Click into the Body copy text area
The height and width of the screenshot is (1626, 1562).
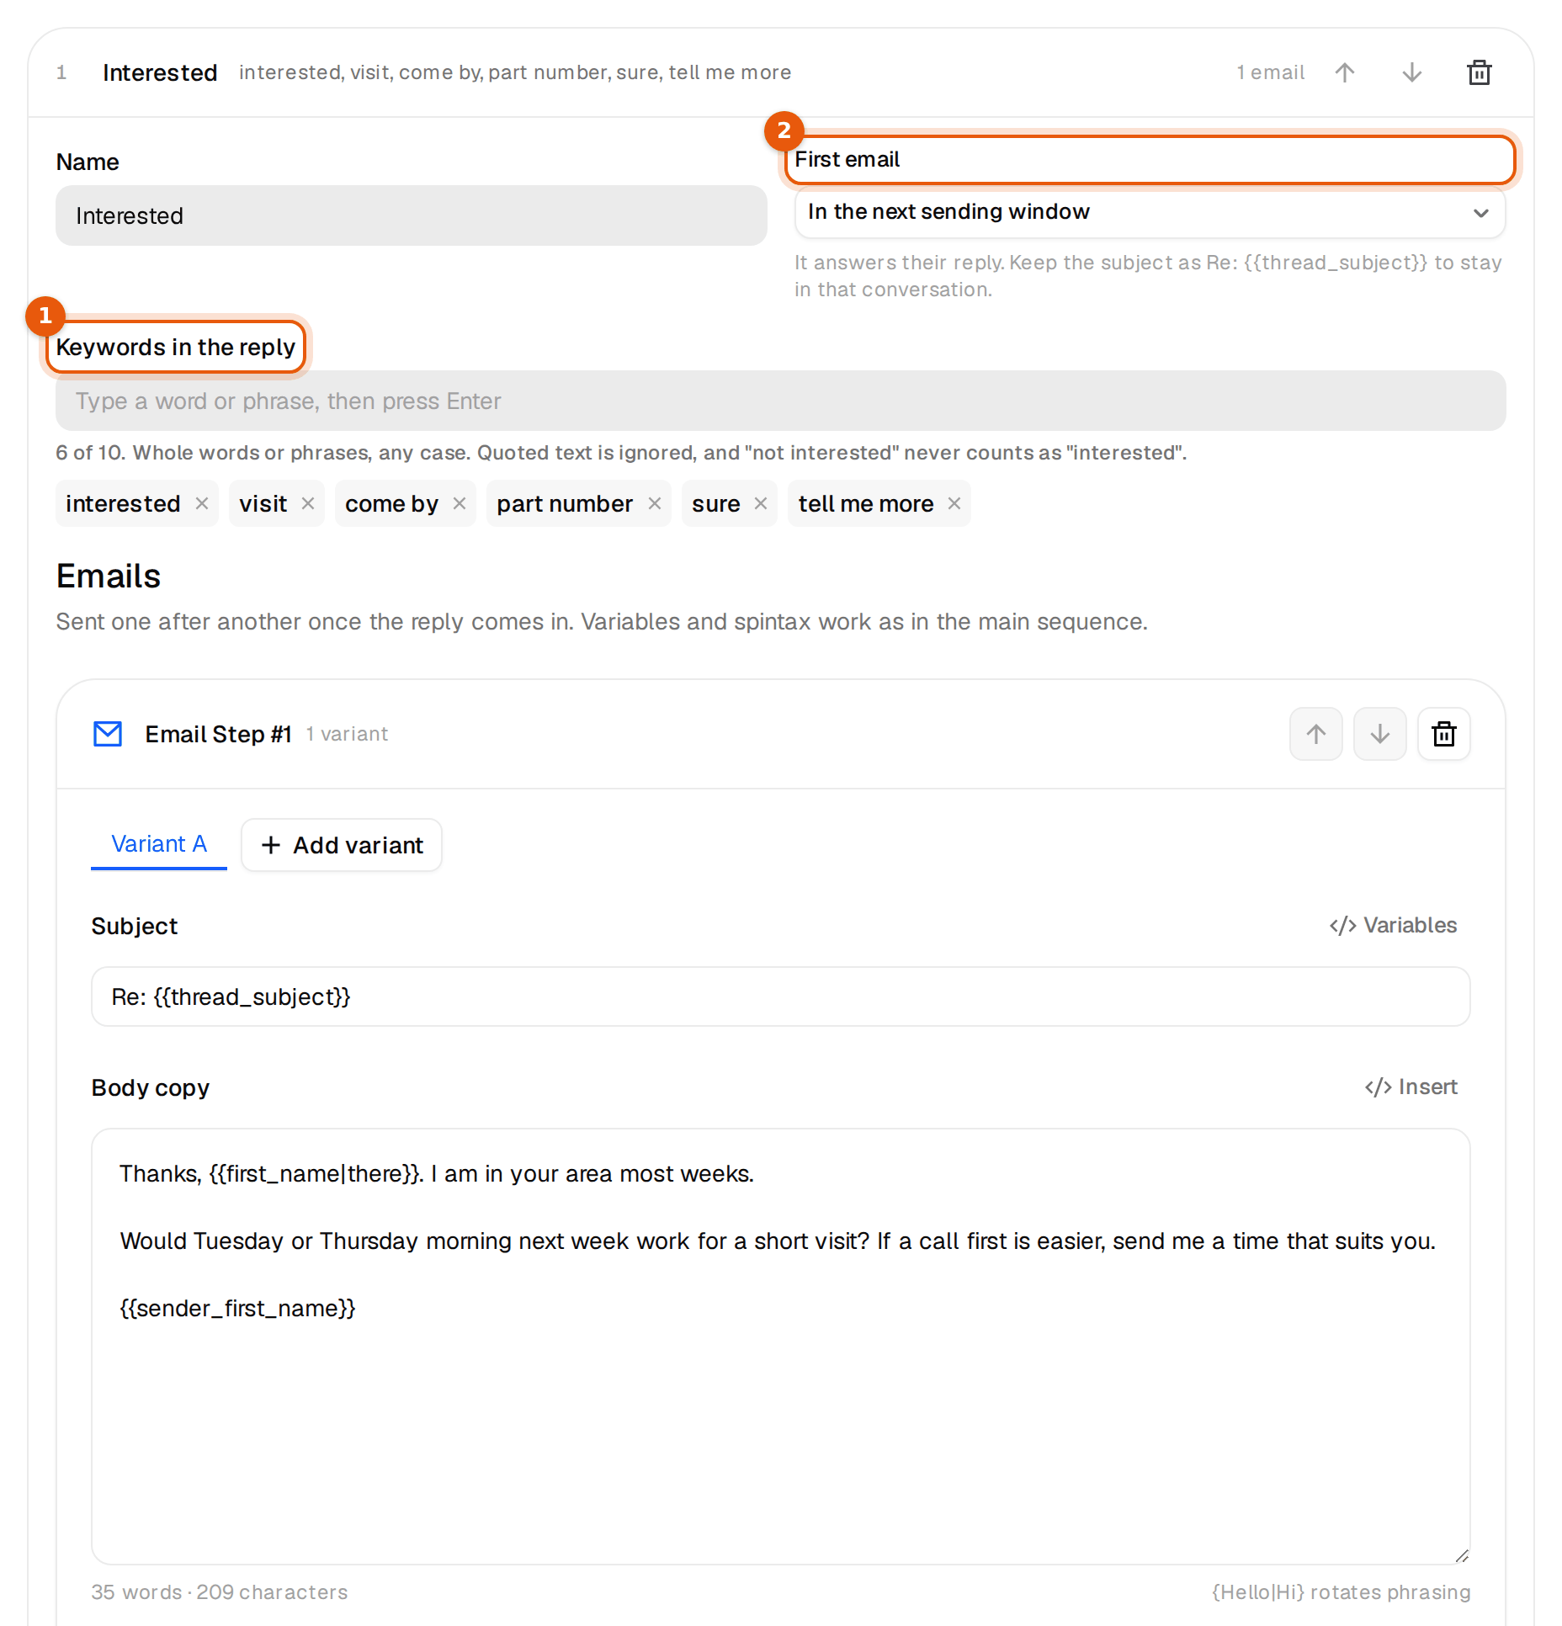(781, 1347)
